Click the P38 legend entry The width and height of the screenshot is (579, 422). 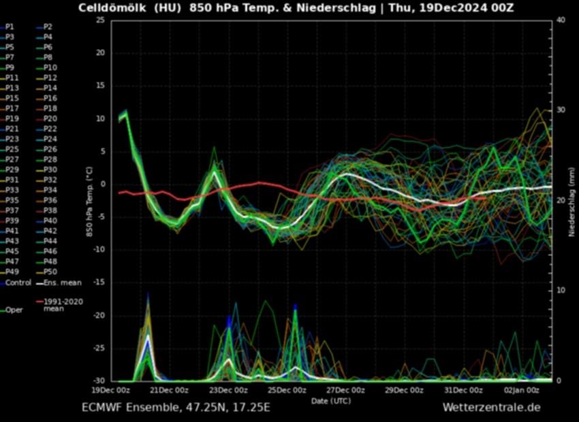(x=50, y=210)
